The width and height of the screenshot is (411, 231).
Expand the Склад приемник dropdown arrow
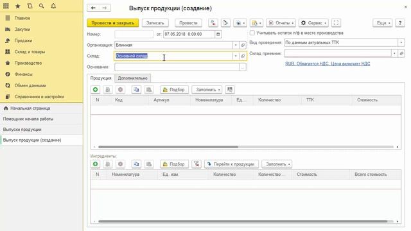click(394, 53)
